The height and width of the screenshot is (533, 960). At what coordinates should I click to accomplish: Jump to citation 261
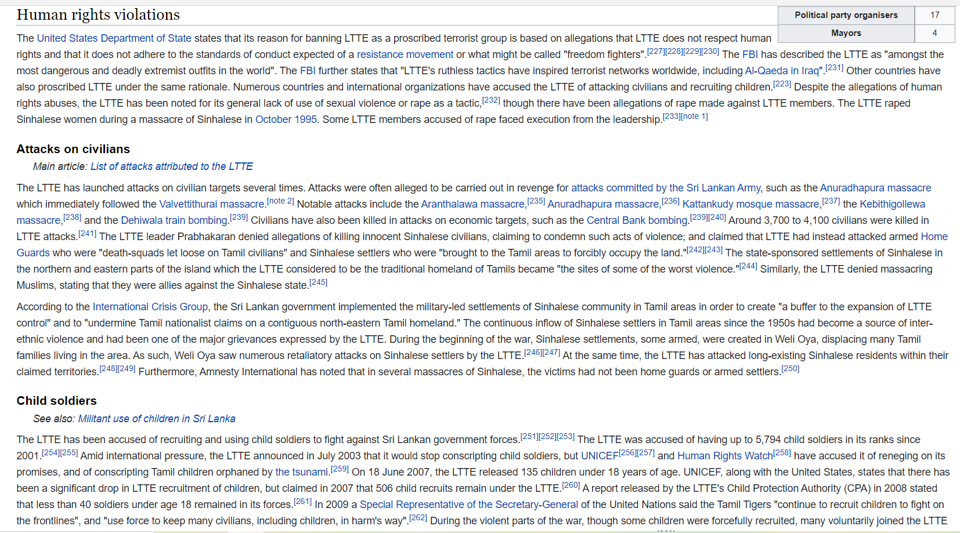[303, 502]
